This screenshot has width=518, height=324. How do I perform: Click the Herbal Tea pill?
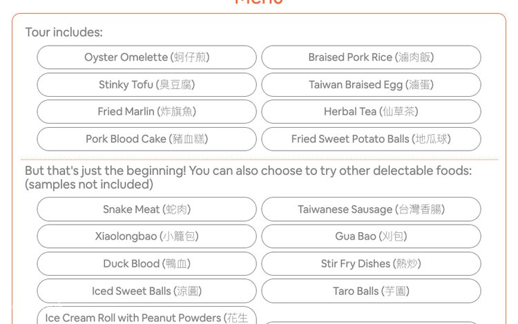pos(371,112)
